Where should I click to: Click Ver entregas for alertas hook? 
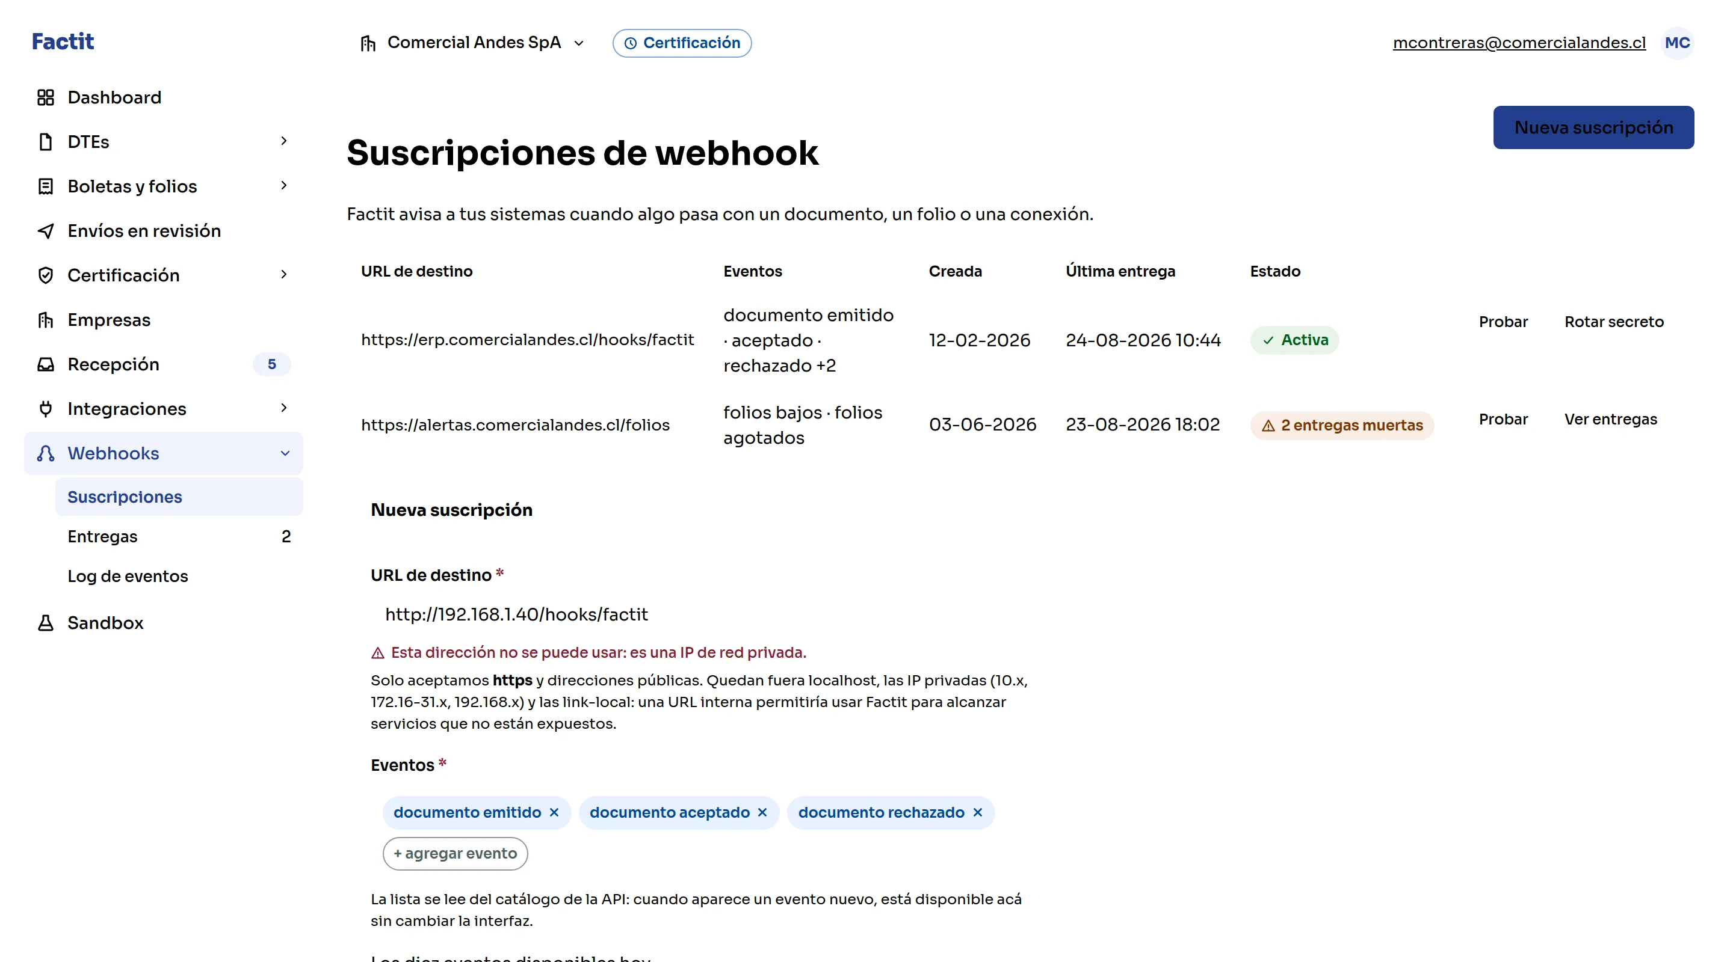[1611, 420]
